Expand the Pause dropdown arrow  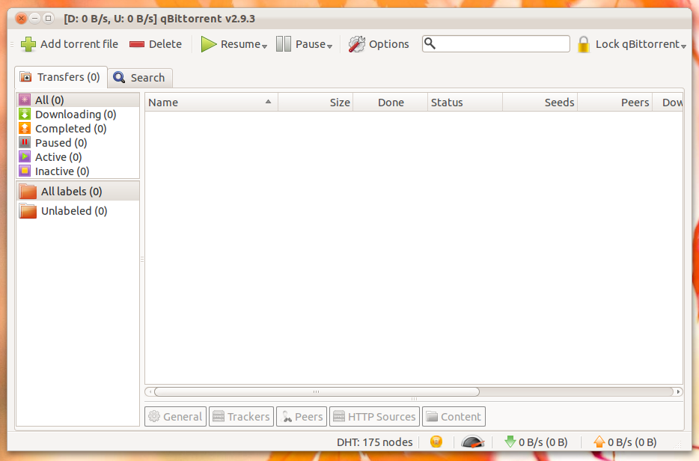click(329, 46)
